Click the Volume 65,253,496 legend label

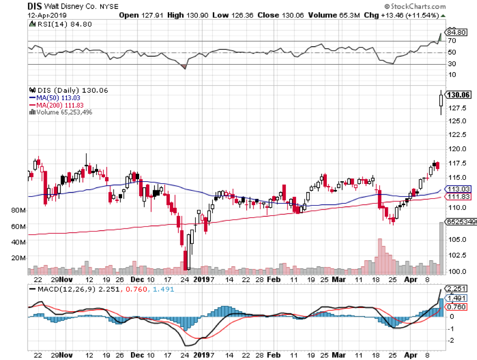click(x=64, y=112)
